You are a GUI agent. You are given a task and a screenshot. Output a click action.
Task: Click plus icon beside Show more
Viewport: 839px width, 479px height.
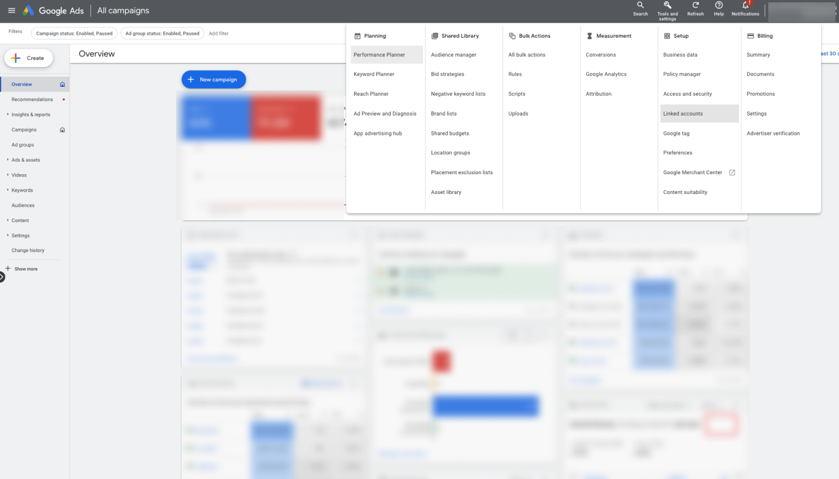coord(8,269)
